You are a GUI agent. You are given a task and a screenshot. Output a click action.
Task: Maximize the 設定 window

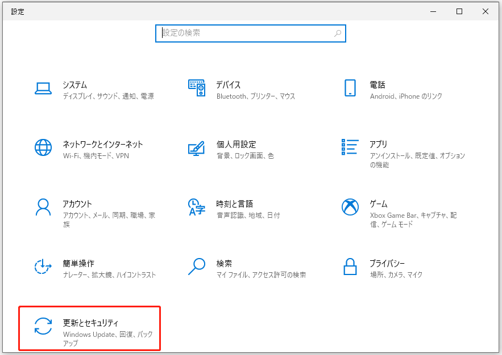point(459,11)
